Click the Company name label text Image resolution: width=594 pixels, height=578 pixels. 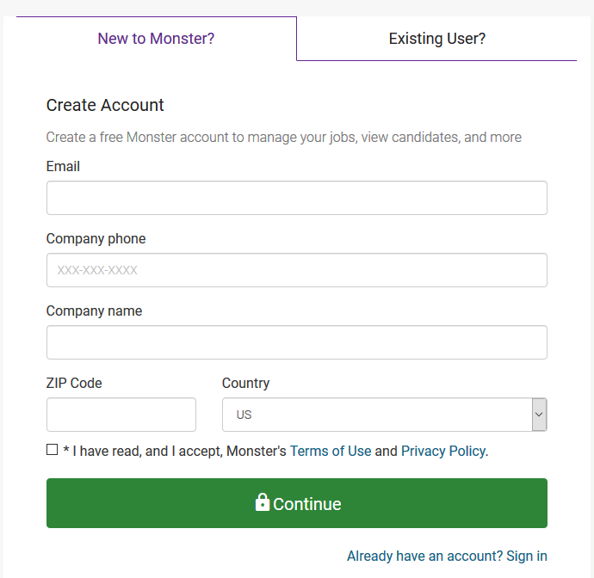pos(94,311)
